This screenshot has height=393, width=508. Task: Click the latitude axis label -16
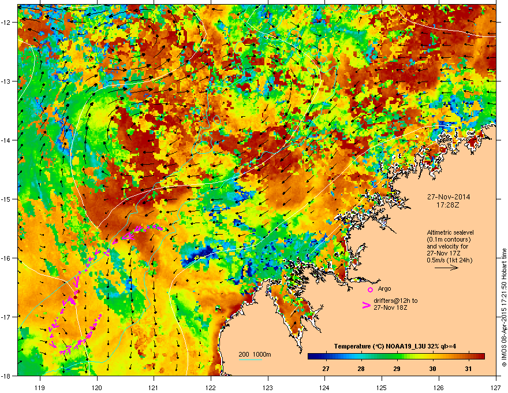coord(6,258)
